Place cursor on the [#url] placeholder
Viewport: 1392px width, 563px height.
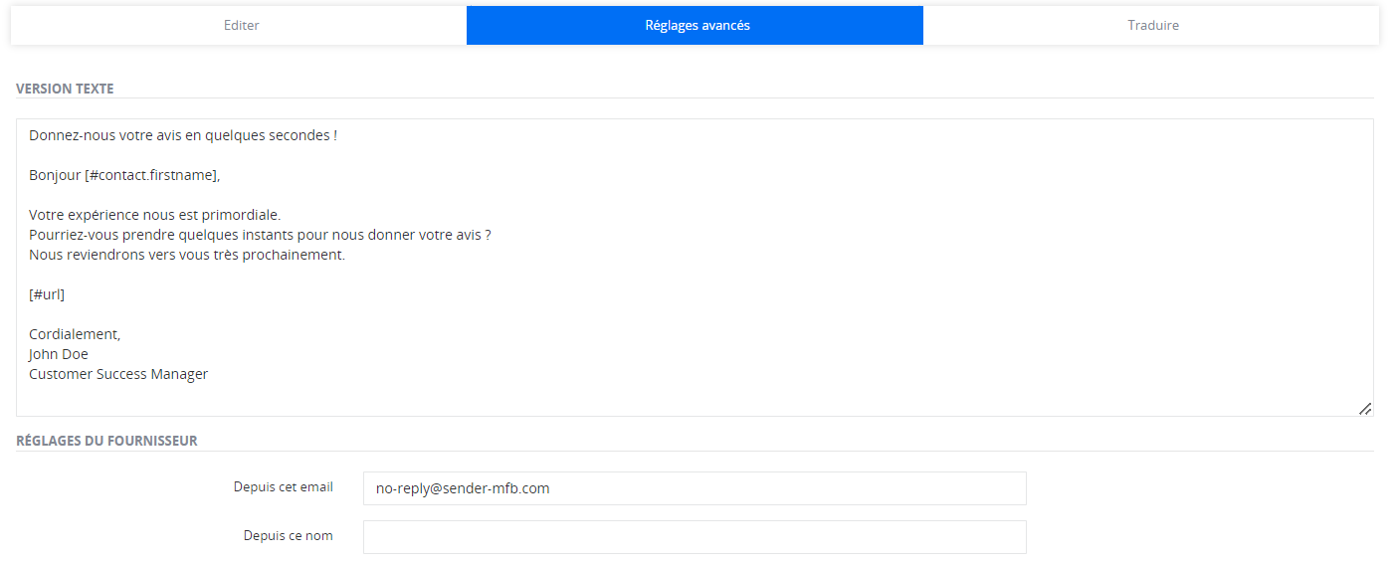(x=47, y=294)
